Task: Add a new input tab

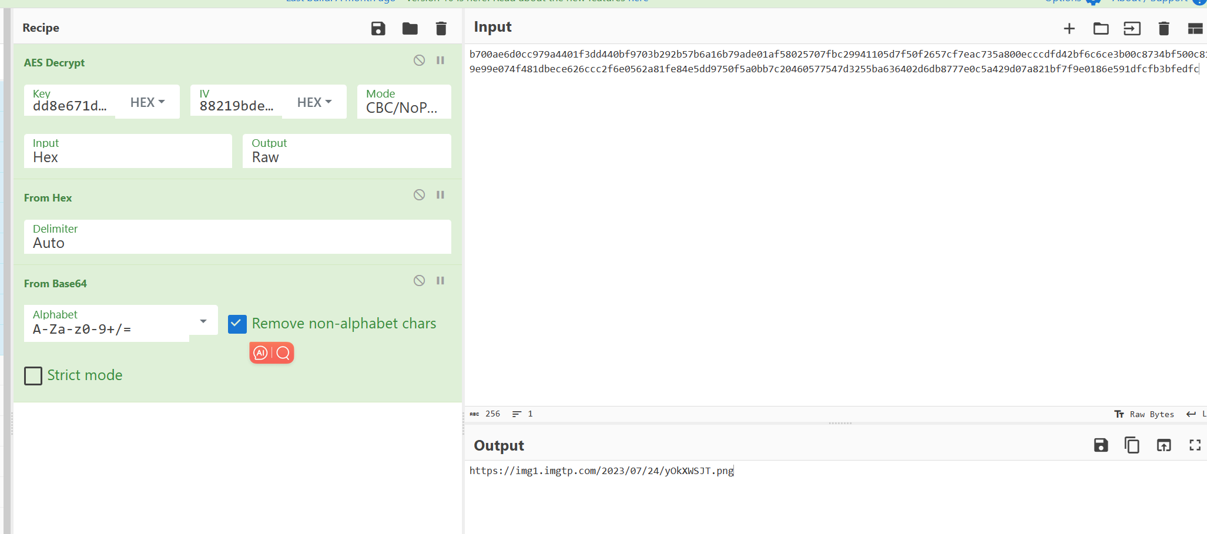Action: [1069, 28]
